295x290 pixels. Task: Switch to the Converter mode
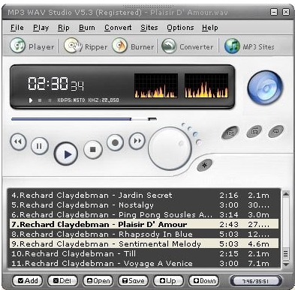[188, 46]
